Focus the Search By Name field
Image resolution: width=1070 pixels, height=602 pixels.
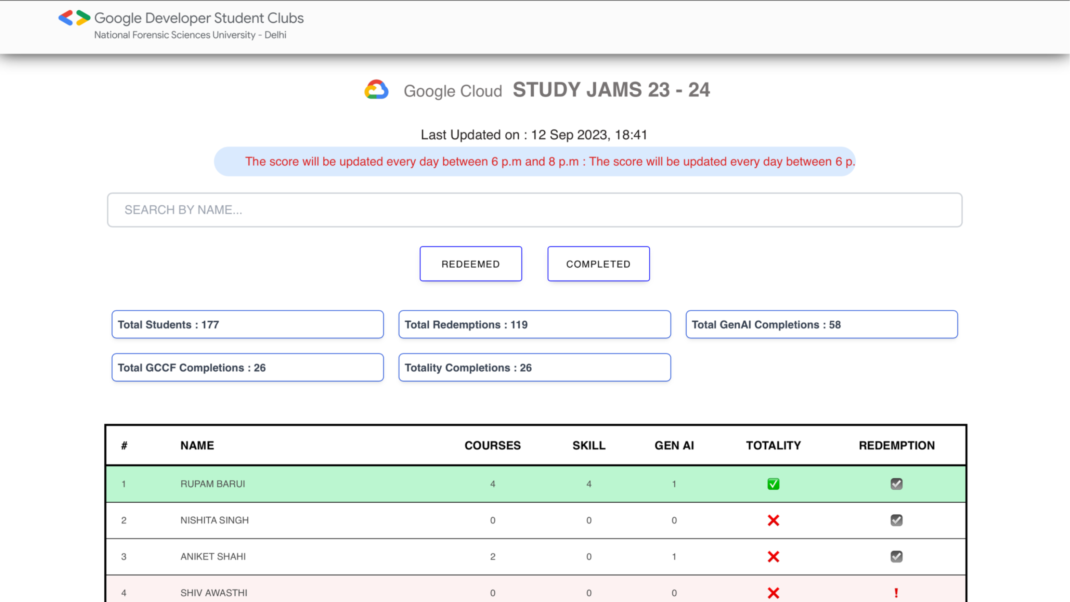tap(534, 210)
